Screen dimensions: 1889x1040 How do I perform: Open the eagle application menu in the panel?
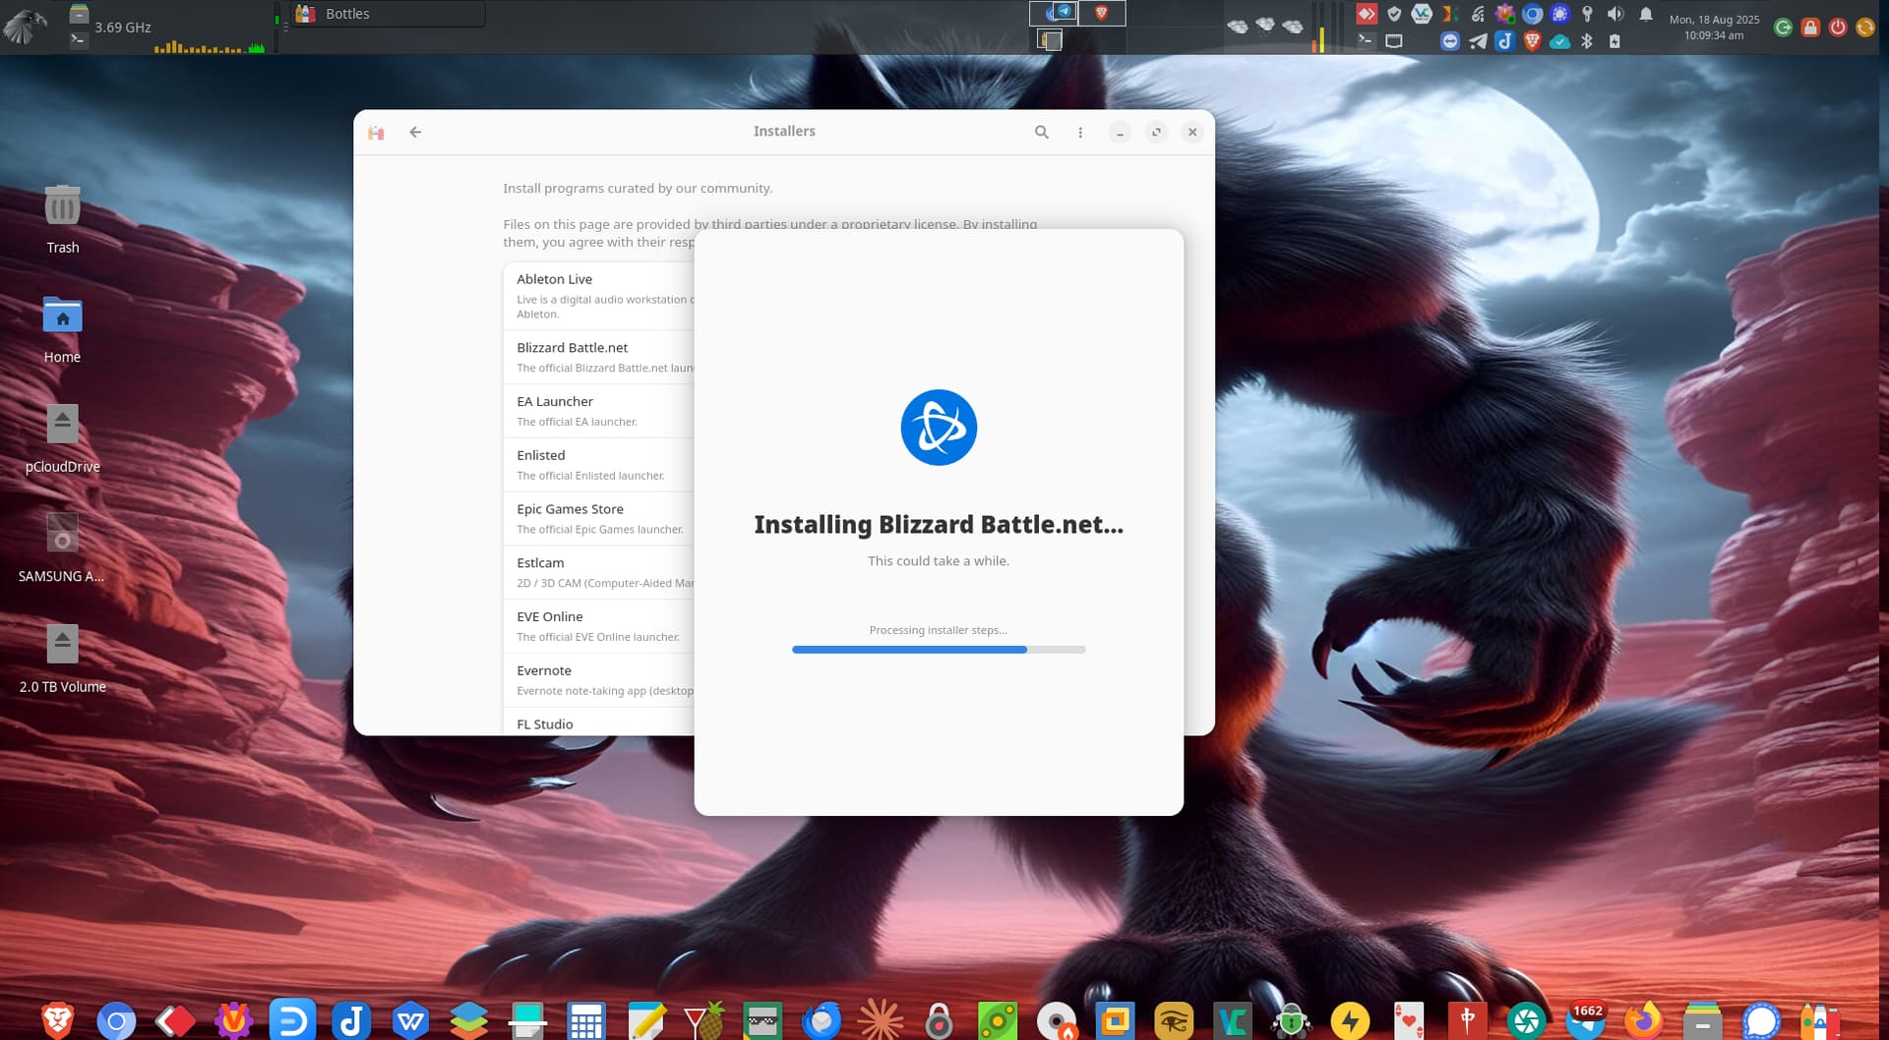(26, 27)
